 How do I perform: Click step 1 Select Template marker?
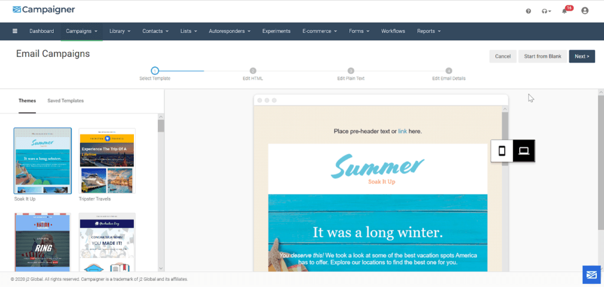point(155,71)
